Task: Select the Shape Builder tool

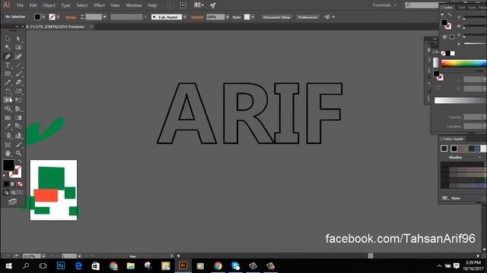Action: pos(8,108)
